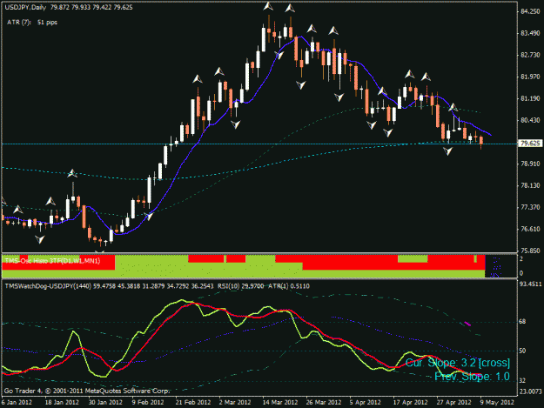Click the 6 Jan 2012 date label

17,403
